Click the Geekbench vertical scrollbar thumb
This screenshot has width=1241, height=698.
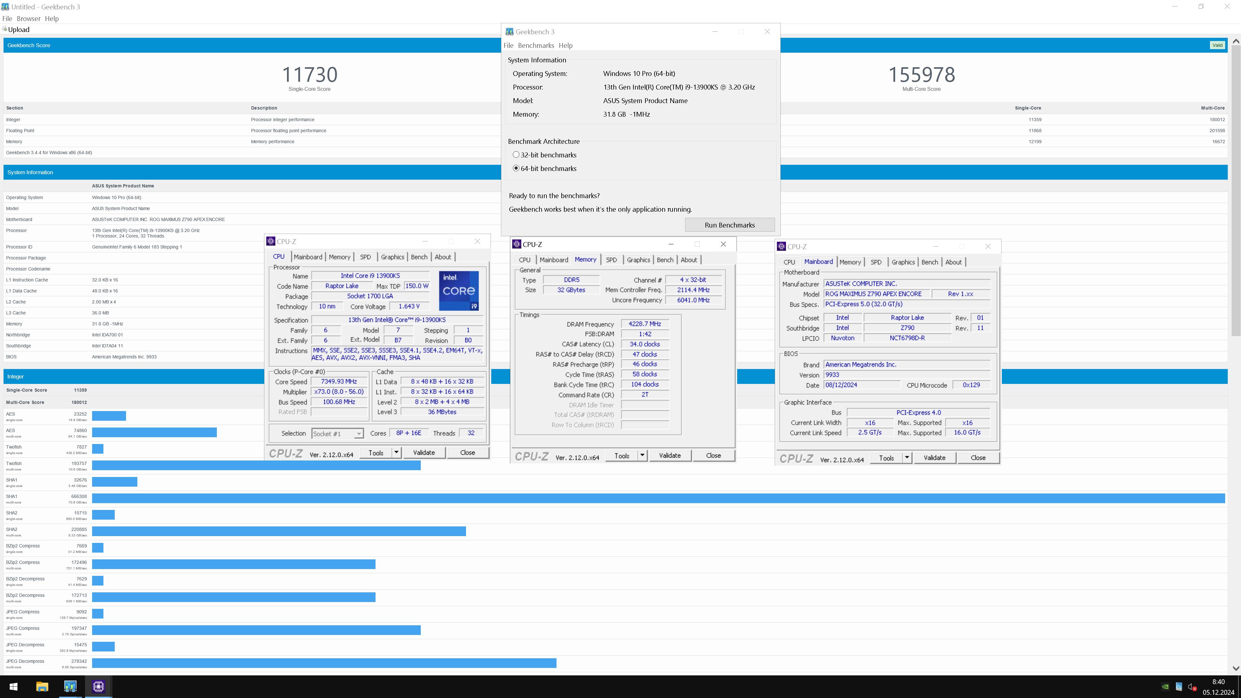click(1236, 190)
